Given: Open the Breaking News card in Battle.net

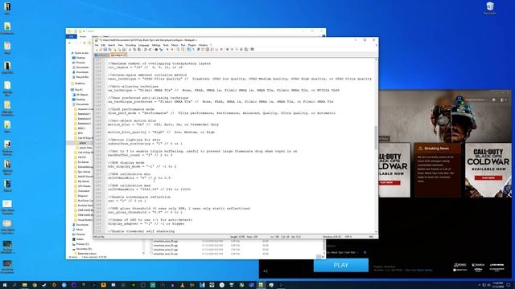Looking at the screenshot, I should [x=437, y=169].
